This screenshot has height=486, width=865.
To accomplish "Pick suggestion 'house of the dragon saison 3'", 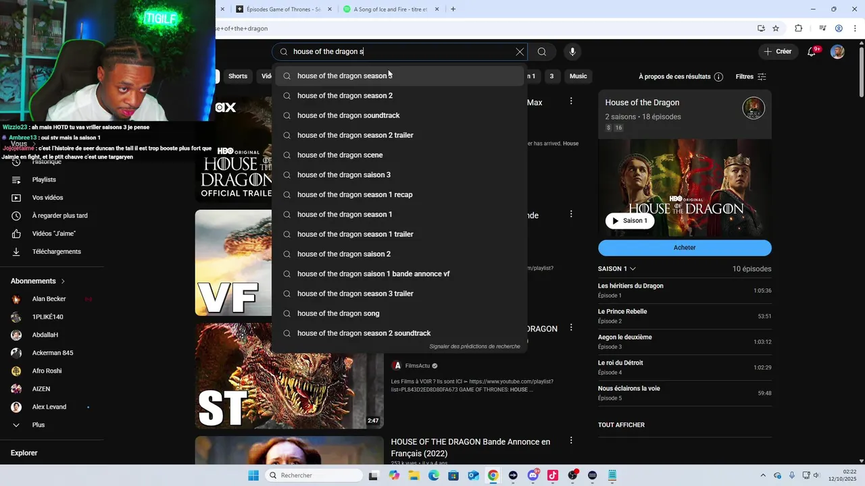I will pos(399,175).
